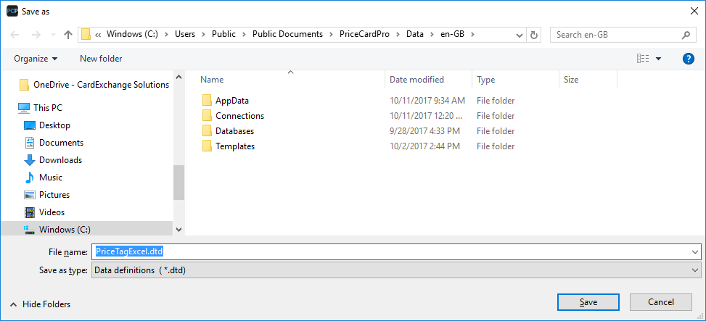Open the File name history dropdown arrow
The height and width of the screenshot is (321, 706).
point(695,252)
